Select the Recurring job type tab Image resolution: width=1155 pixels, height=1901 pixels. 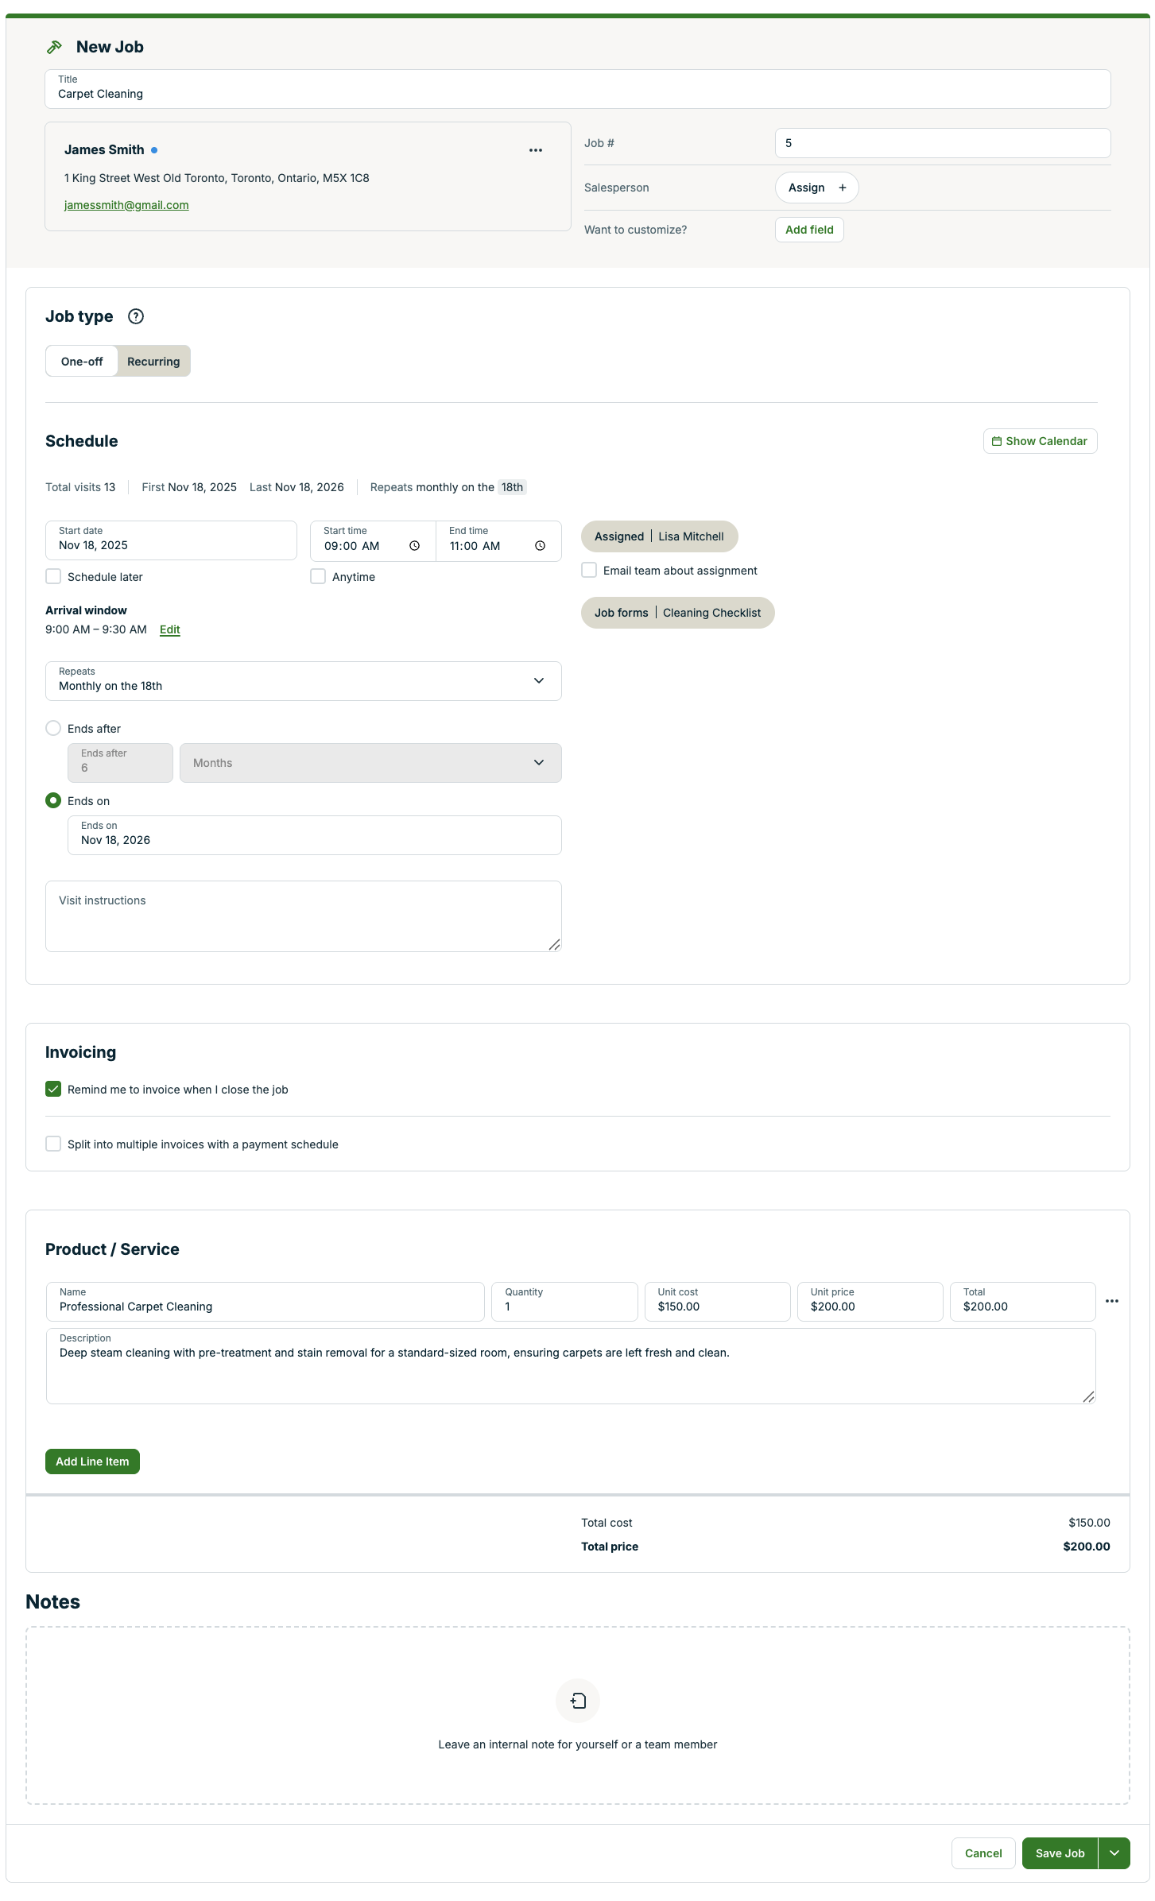153,362
